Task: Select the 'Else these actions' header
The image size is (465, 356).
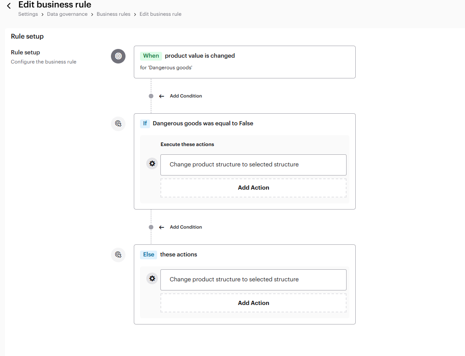Action: (x=178, y=254)
